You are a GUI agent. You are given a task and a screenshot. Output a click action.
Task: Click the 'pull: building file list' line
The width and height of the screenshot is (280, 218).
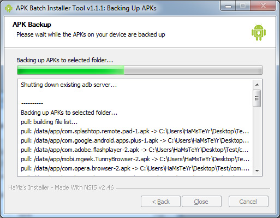pyautogui.click(x=49, y=122)
